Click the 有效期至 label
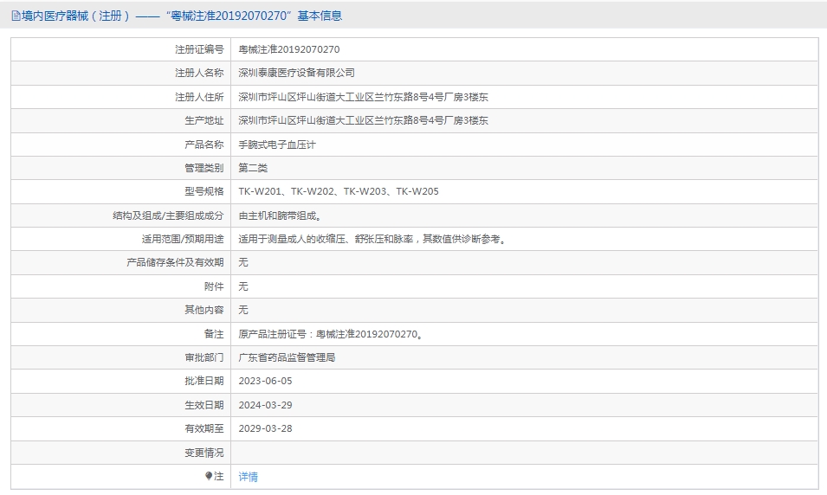The image size is (827, 495). [x=204, y=428]
